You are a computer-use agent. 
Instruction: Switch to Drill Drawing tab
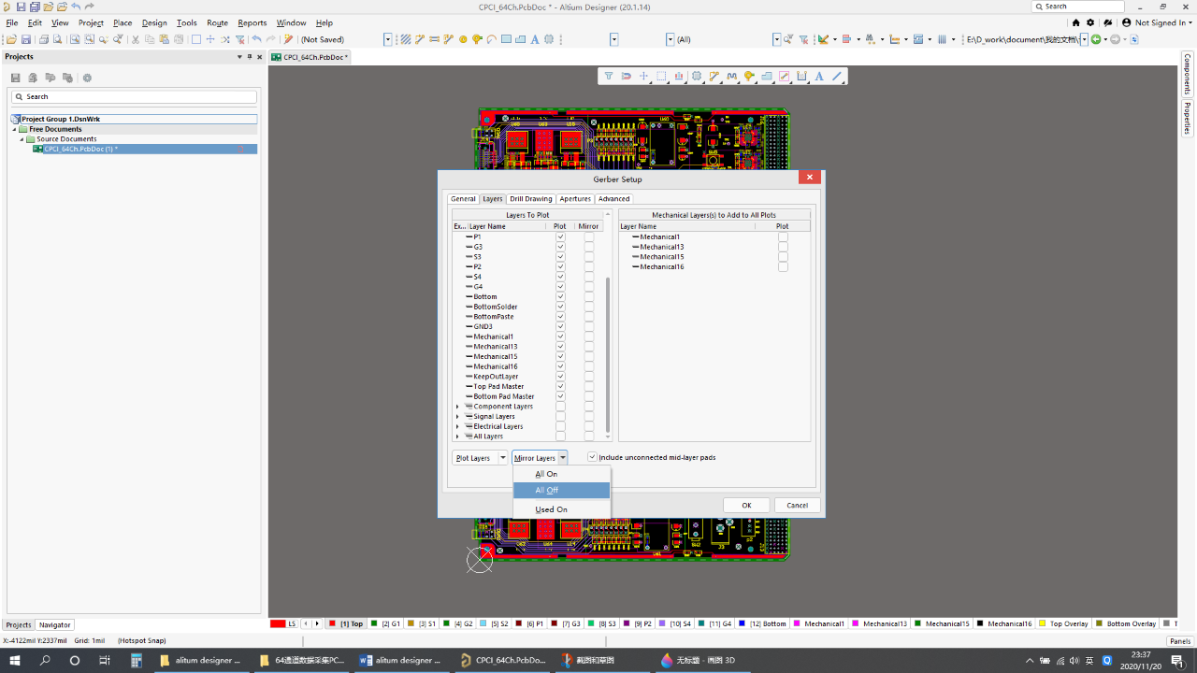click(x=531, y=199)
